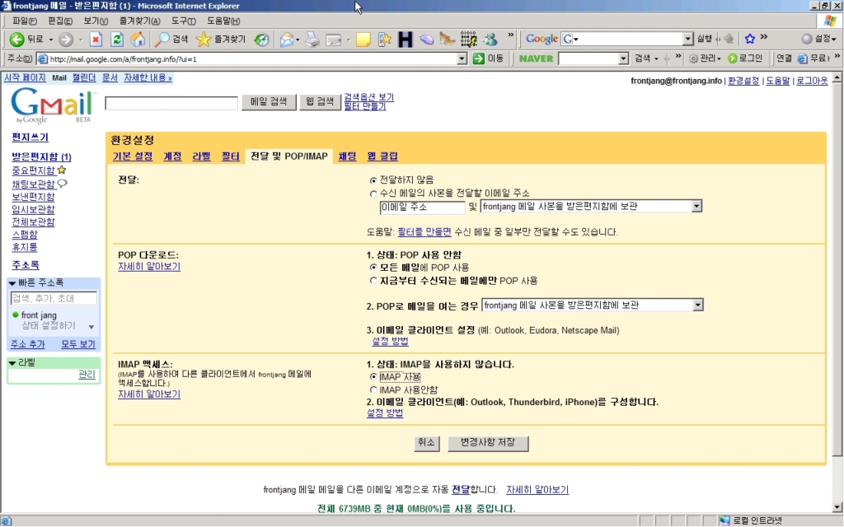Image resolution: width=844 pixels, height=527 pixels.
Task: Open the Naver toolbar search box dropdown
Action: [623, 58]
